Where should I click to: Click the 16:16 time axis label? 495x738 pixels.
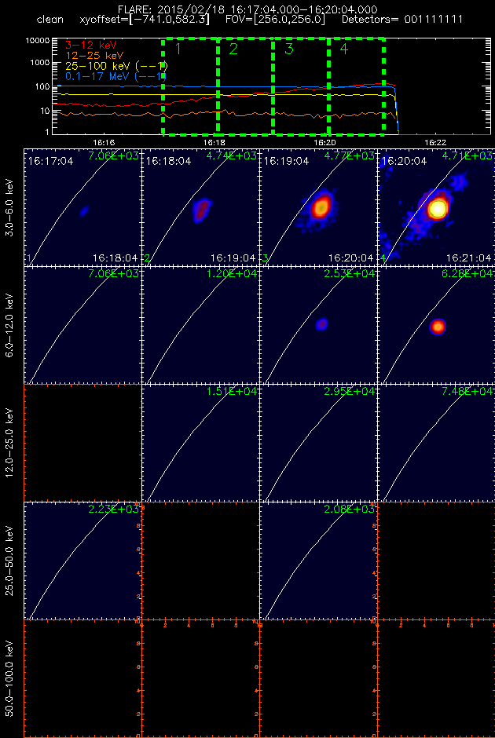click(104, 141)
